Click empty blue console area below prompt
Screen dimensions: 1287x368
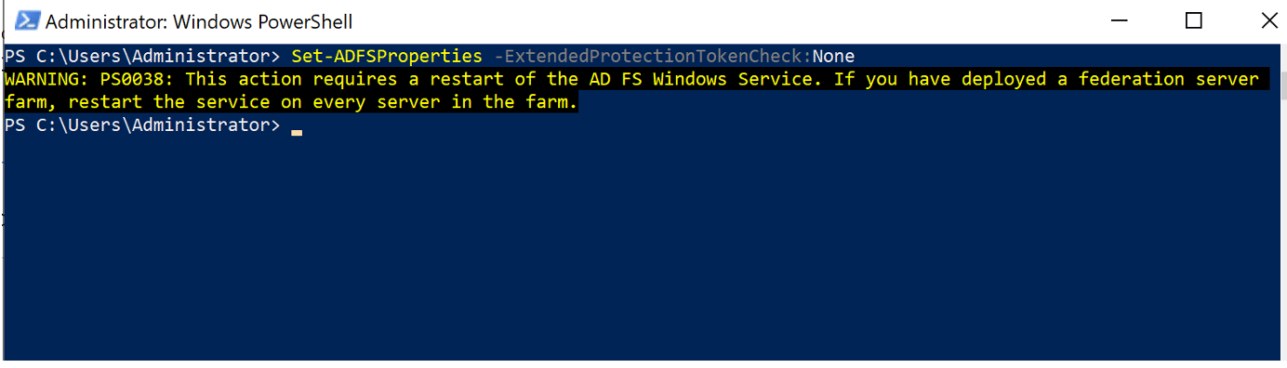tap(643, 251)
